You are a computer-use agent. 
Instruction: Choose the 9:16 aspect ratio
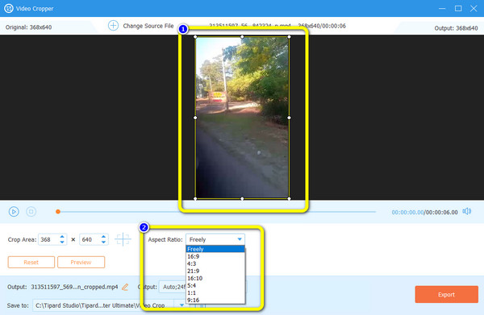click(x=215, y=300)
